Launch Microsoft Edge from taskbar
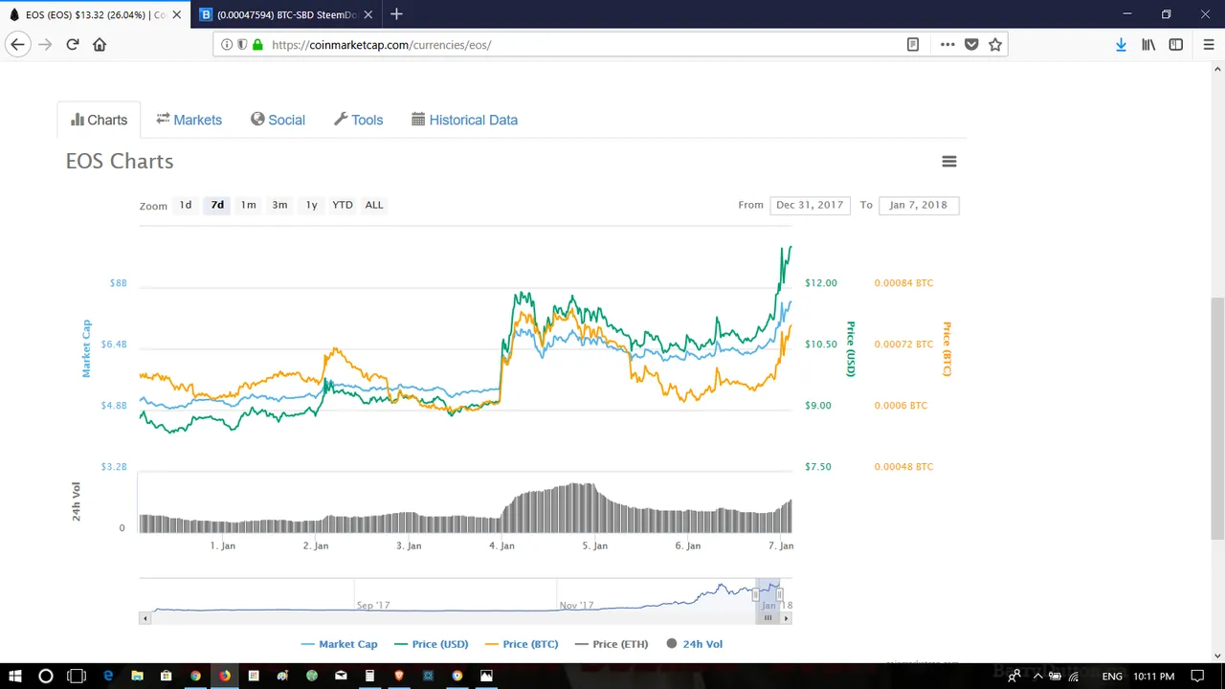 (x=108, y=676)
